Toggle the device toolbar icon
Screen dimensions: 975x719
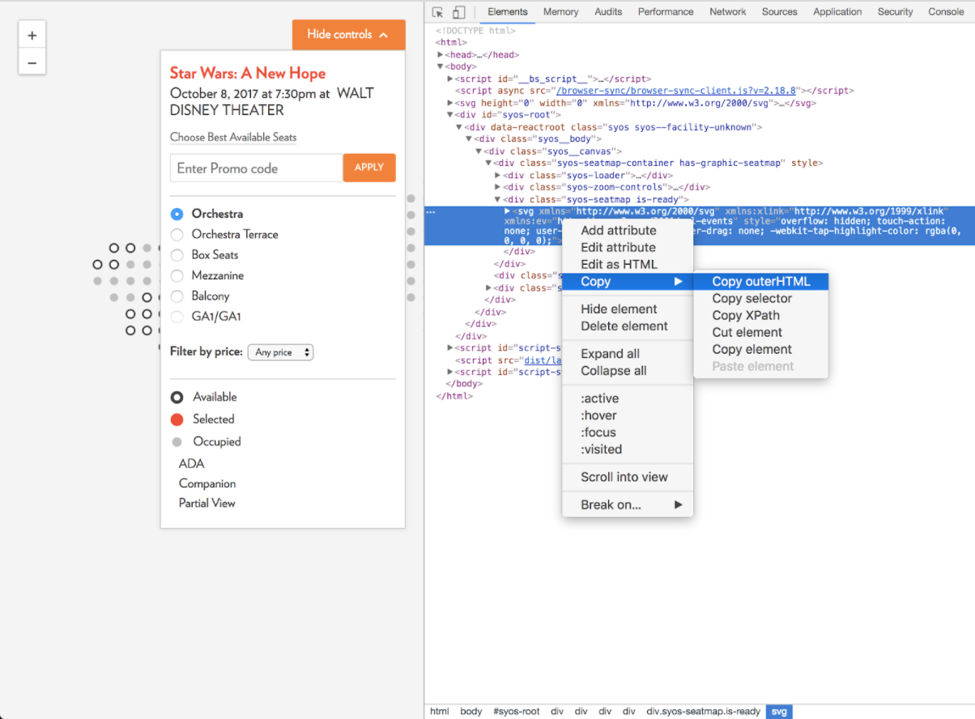(x=459, y=12)
